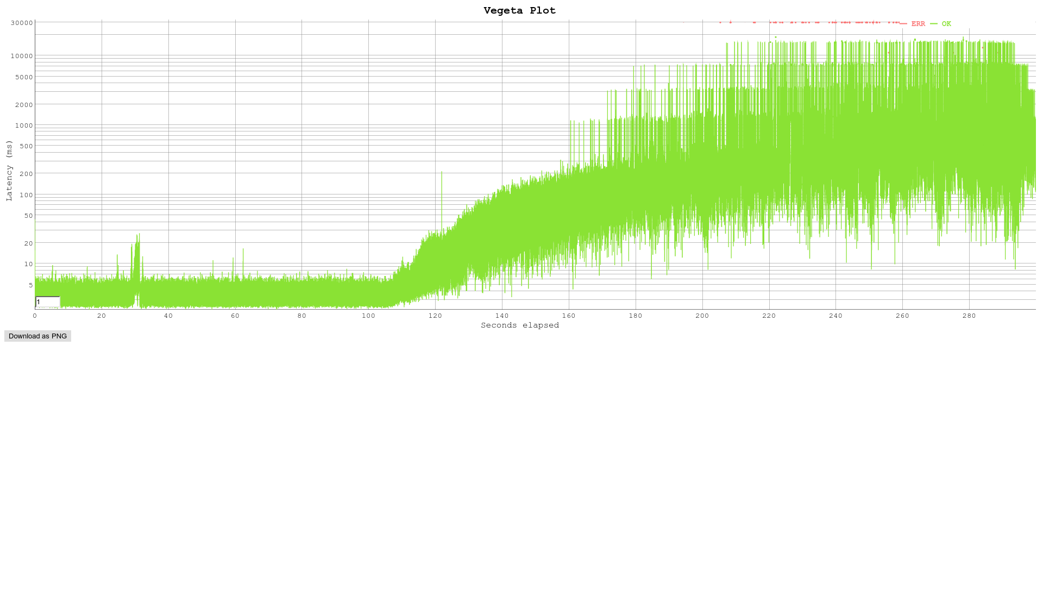Image resolution: width=1043 pixels, height=603 pixels.
Task: Click the 50 y-axis tick label
Action: 28,216
